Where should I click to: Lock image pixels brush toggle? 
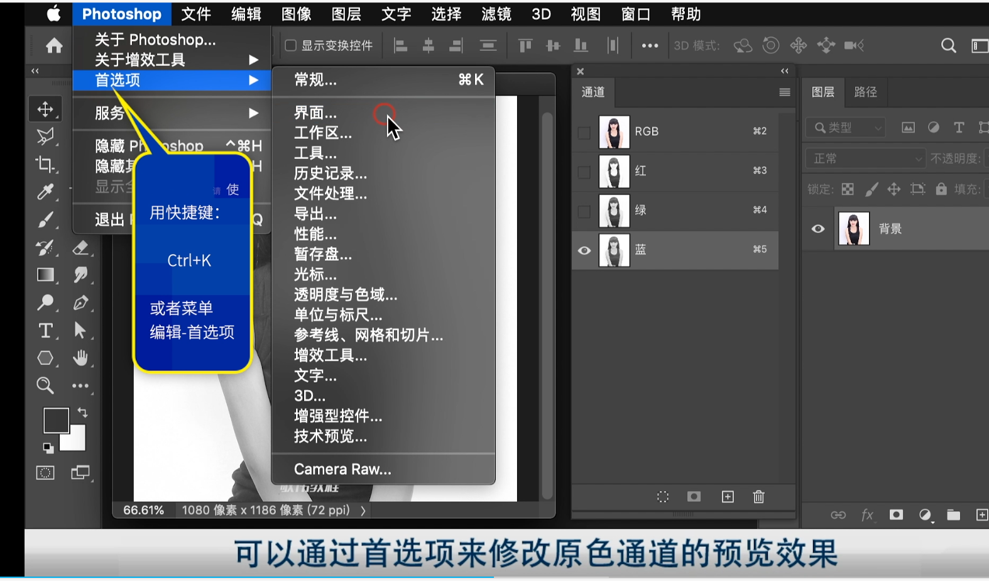point(871,189)
